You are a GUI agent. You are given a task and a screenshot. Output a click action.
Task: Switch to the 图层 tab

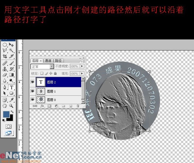(x=36, y=60)
